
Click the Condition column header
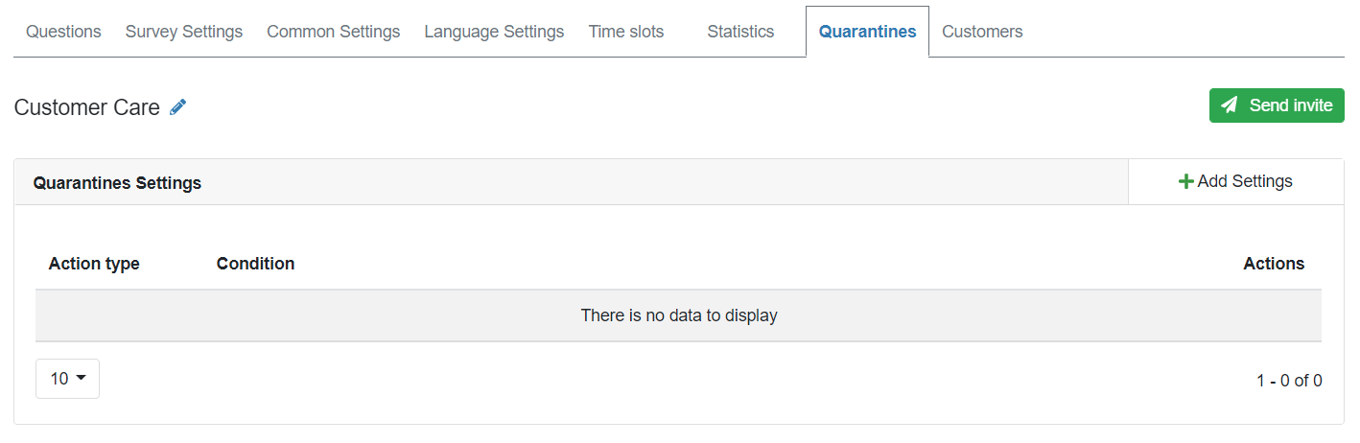(255, 264)
